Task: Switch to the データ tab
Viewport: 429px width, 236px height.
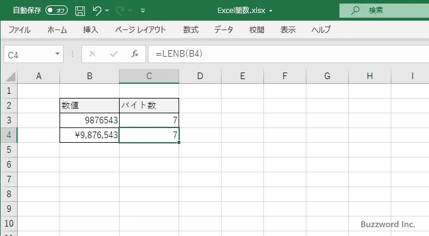Action: (223, 29)
